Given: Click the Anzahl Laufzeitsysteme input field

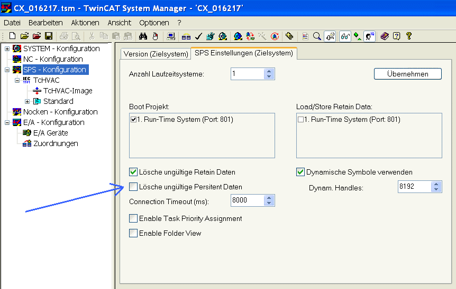Looking at the screenshot, I should (x=248, y=74).
